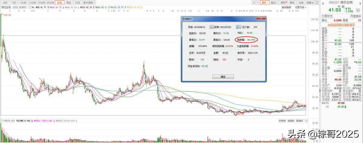Open 设置均线 moving average settings dropdown
The width and height of the screenshot is (363, 143).
(301, 7)
